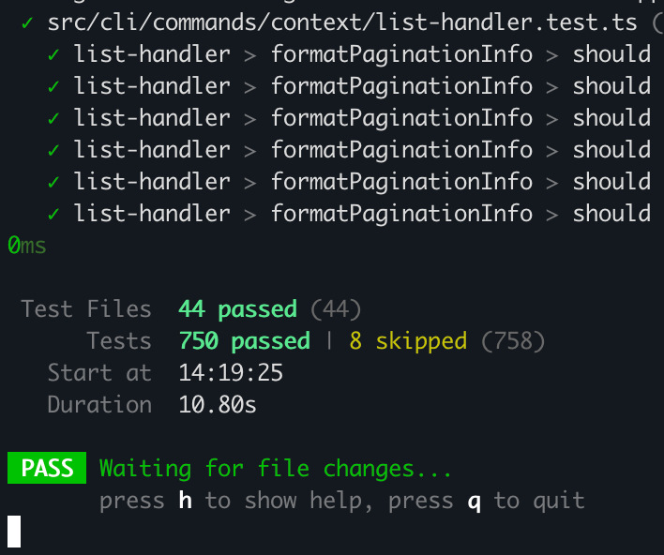
Task: Click the green "0ms" timing text
Action: 26,246
